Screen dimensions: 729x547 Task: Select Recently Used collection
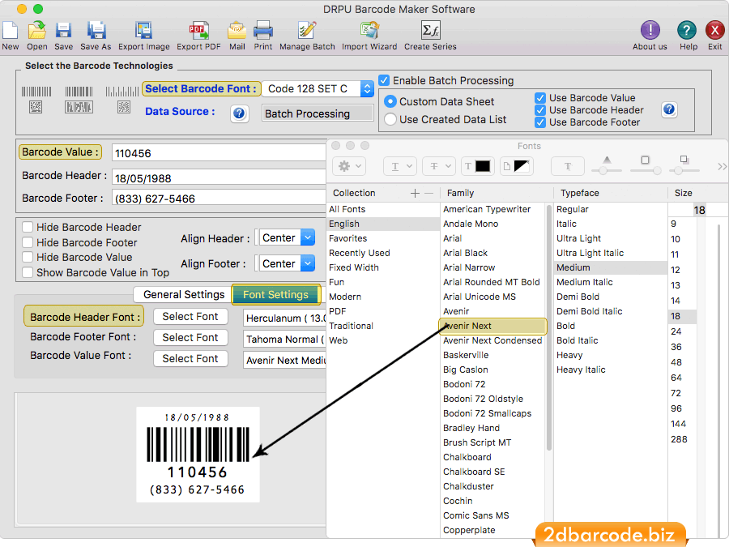383,253
